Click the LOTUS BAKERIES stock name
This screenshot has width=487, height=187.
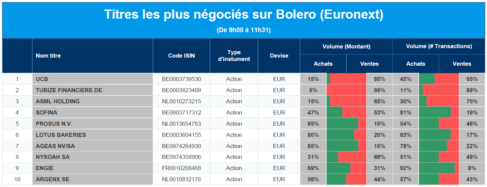[x=61, y=135]
